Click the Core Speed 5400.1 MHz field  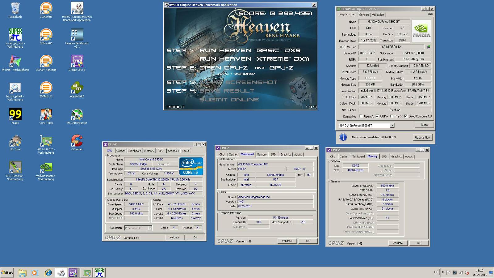point(136,204)
